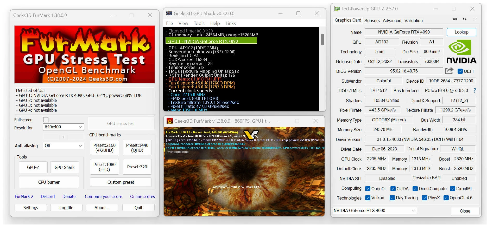Open the Links menu in GPU Shark

click(231, 23)
